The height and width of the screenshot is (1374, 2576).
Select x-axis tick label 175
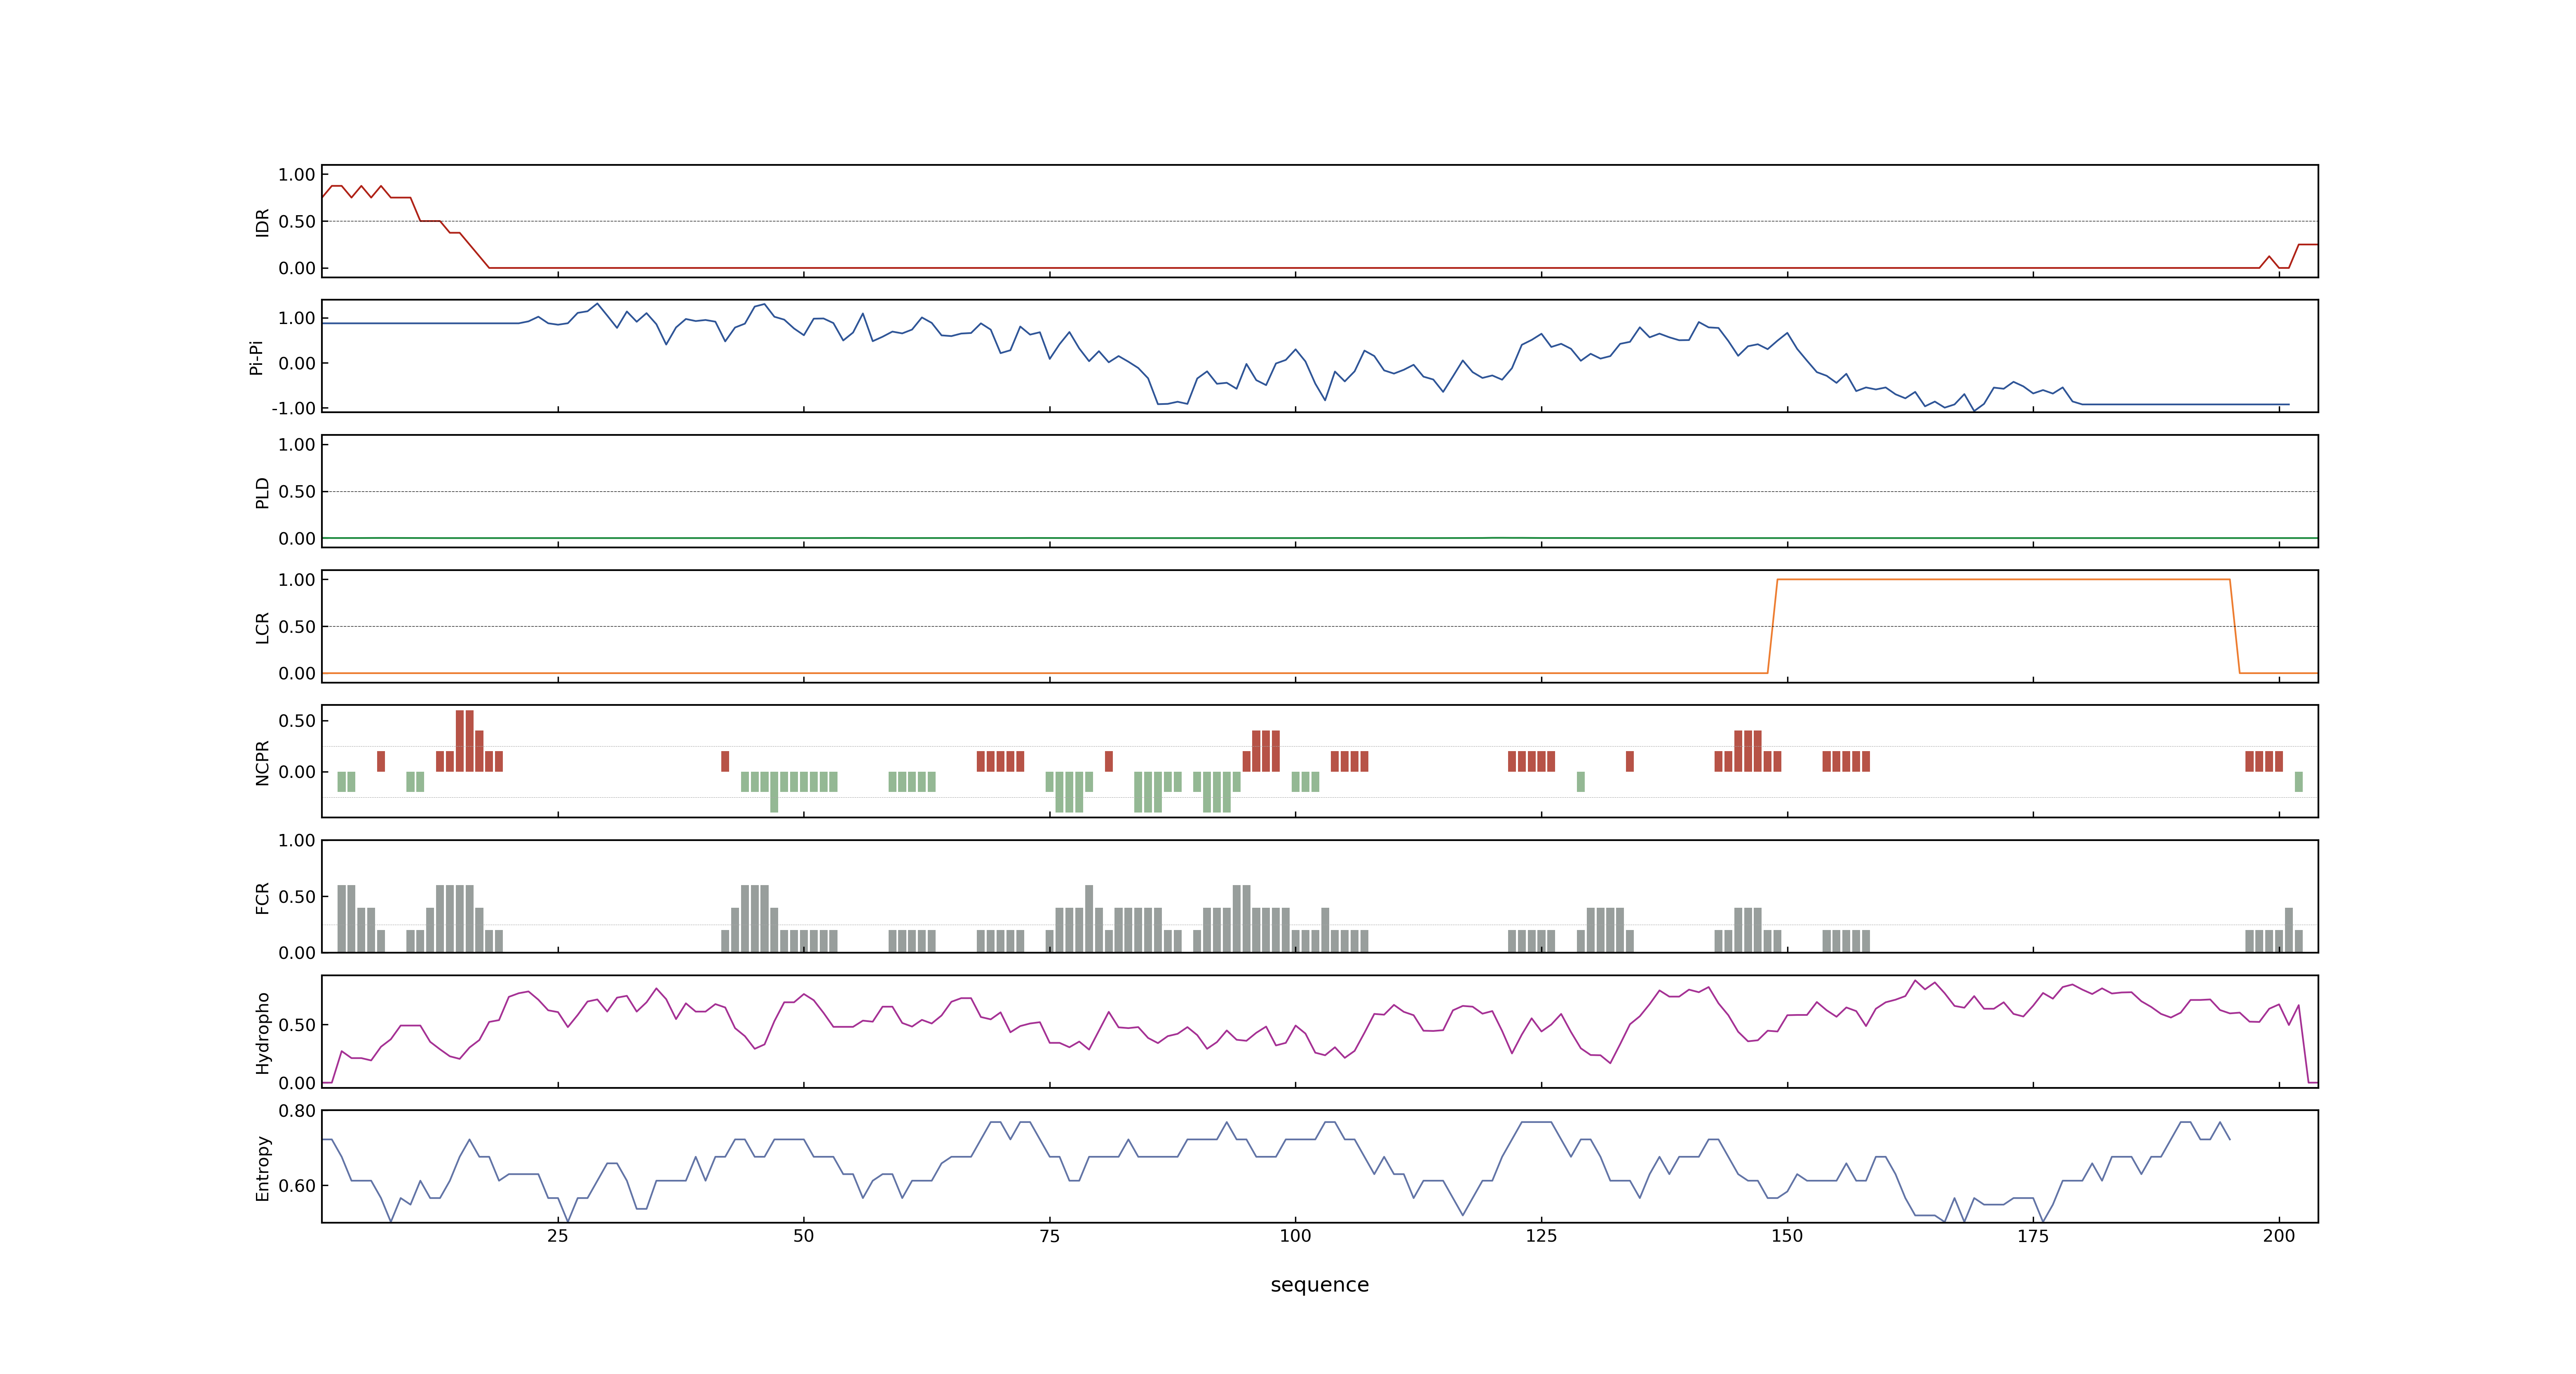(x=2033, y=1236)
